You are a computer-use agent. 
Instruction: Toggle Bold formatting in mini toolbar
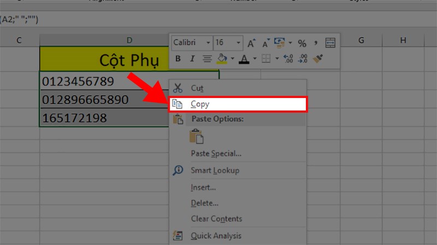(178, 58)
